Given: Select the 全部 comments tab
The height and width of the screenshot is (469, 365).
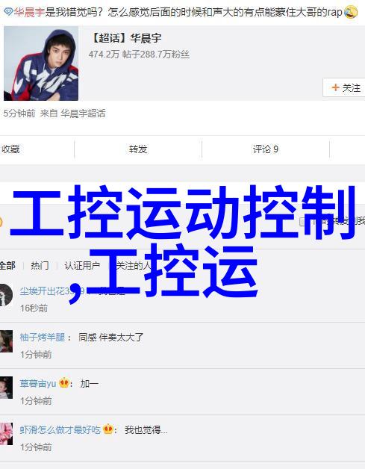Looking at the screenshot, I should [x=7, y=266].
